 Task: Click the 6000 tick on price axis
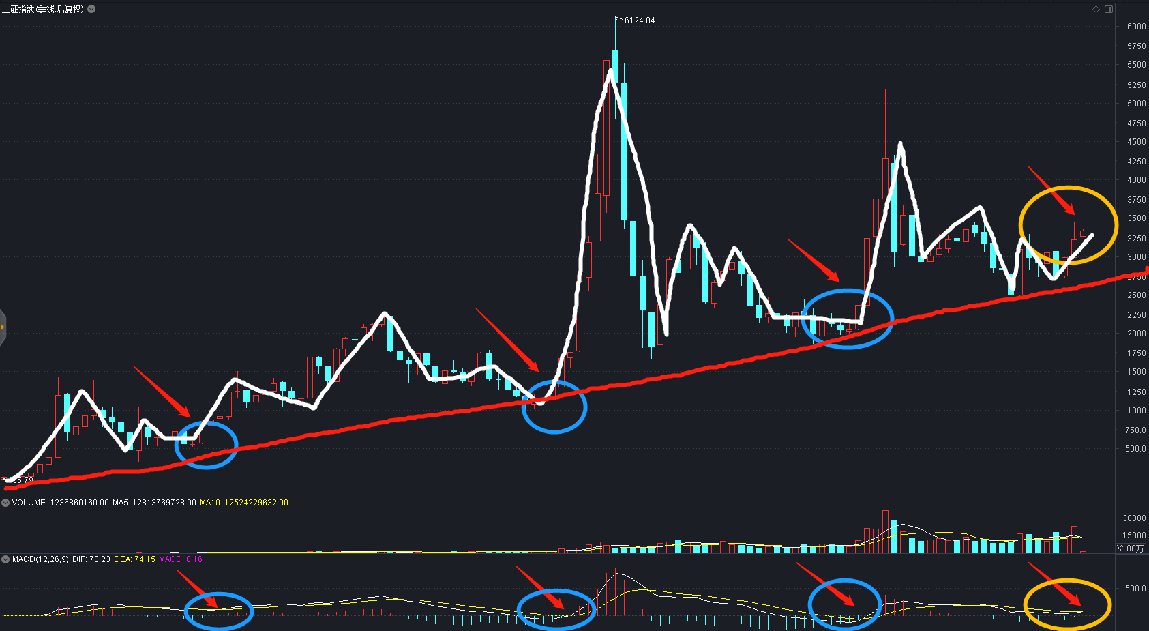tap(1136, 27)
